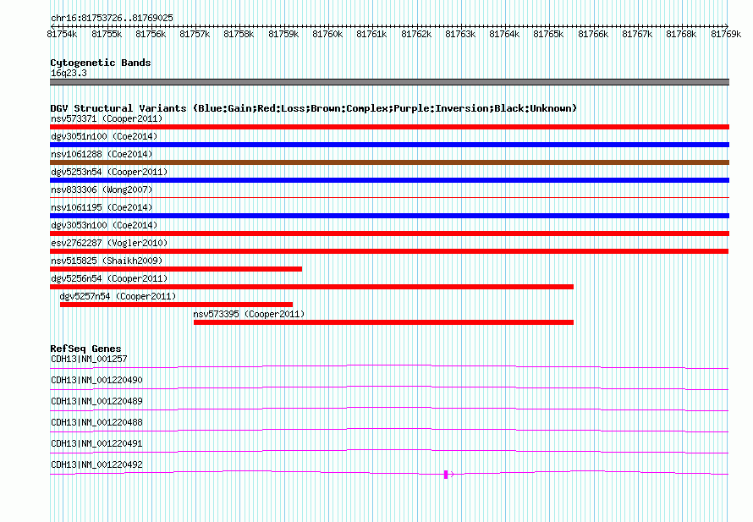Open variant label esv2762287 (Vogler2010)
Viewport: 753px width, 522px height.
coord(109,243)
